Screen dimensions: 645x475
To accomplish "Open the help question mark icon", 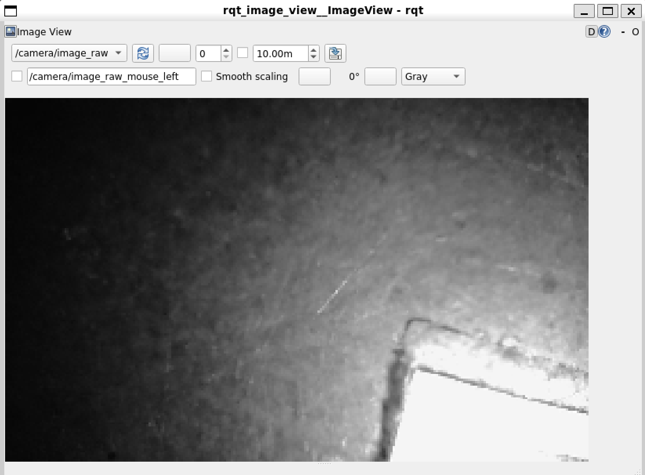I will tap(605, 32).
